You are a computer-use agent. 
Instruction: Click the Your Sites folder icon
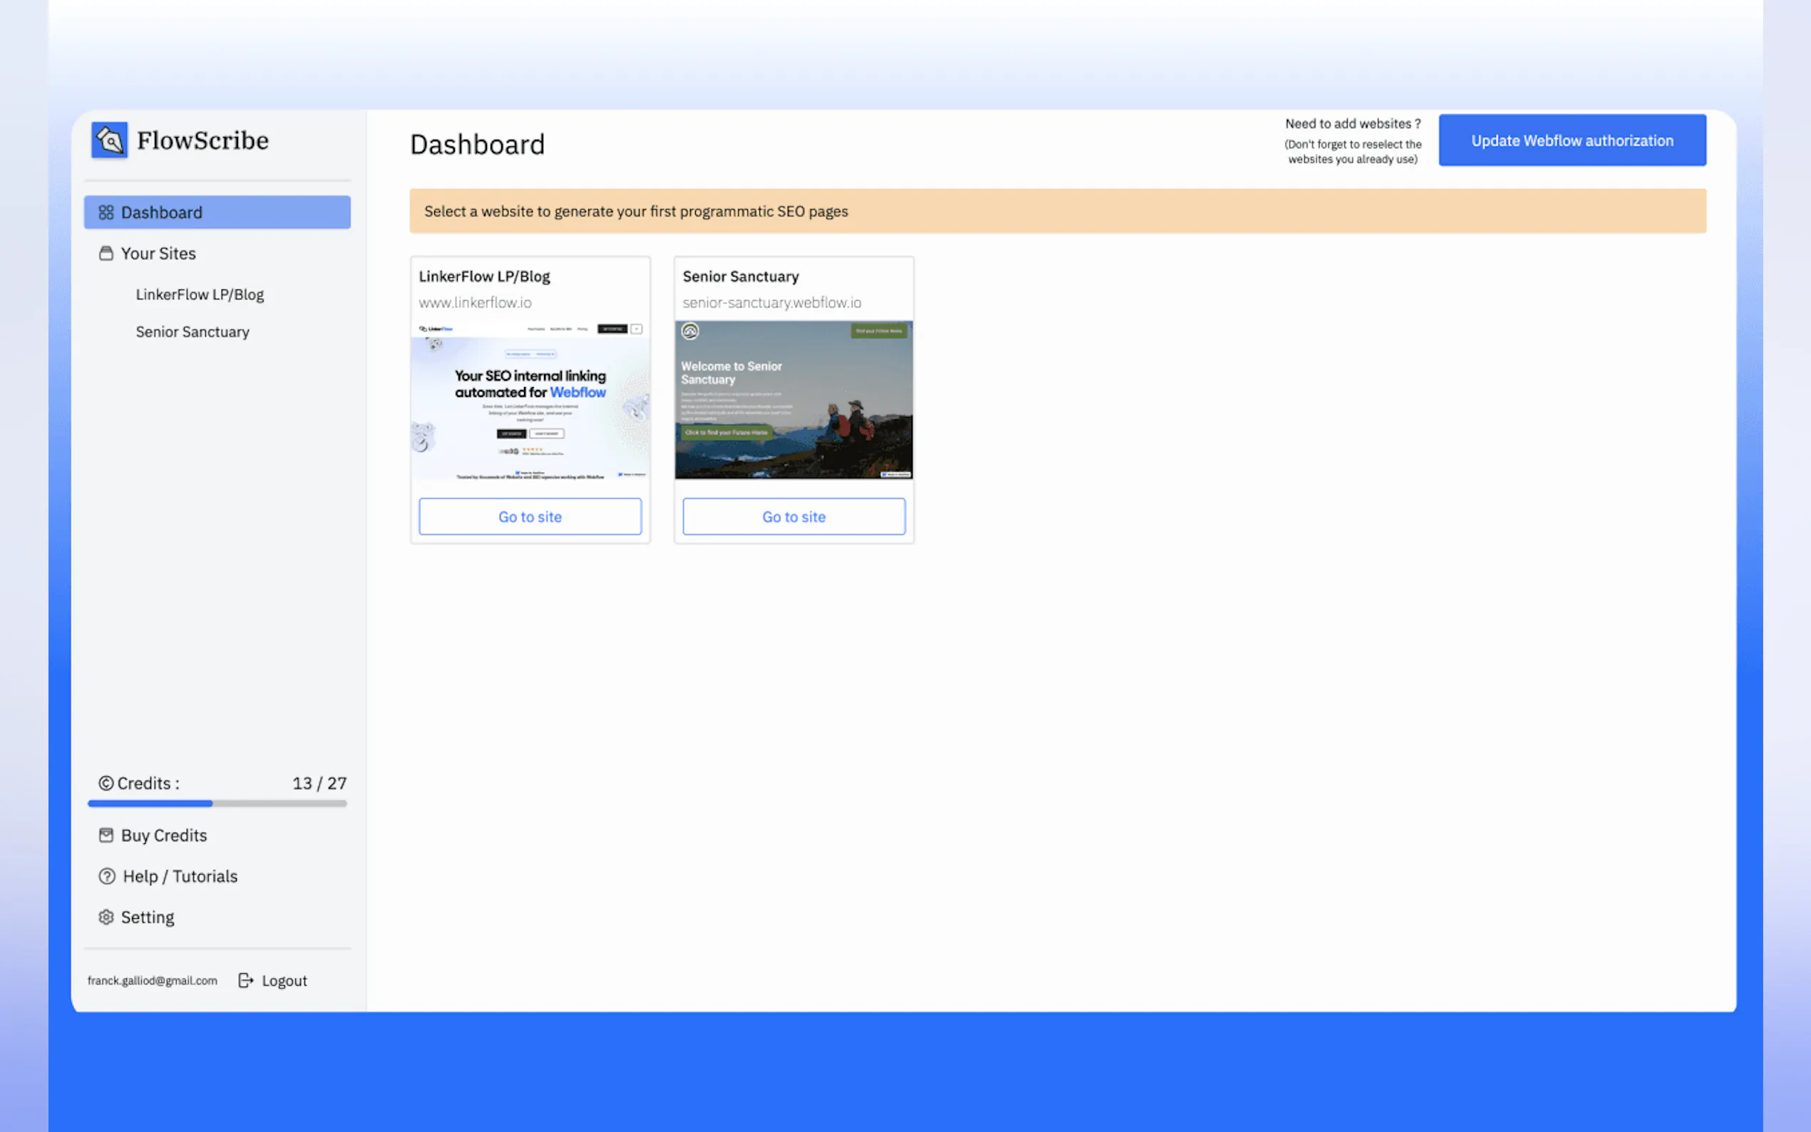point(106,254)
